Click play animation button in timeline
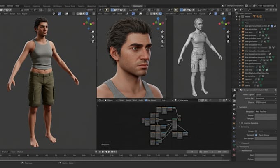280x168 pixels. [109, 152]
